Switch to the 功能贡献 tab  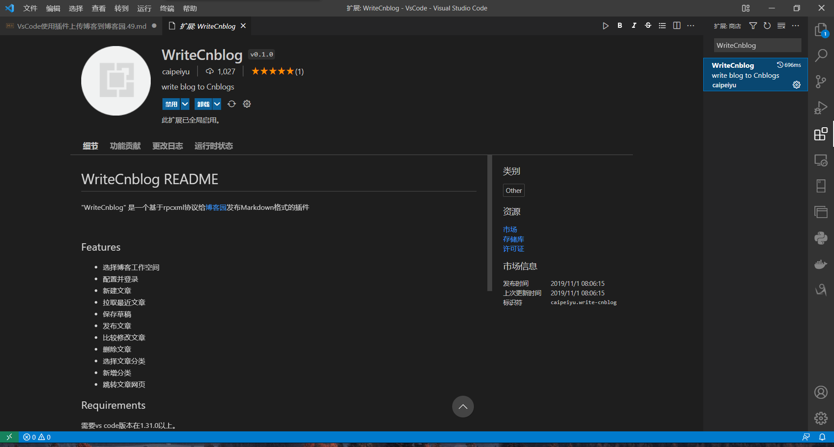(125, 146)
